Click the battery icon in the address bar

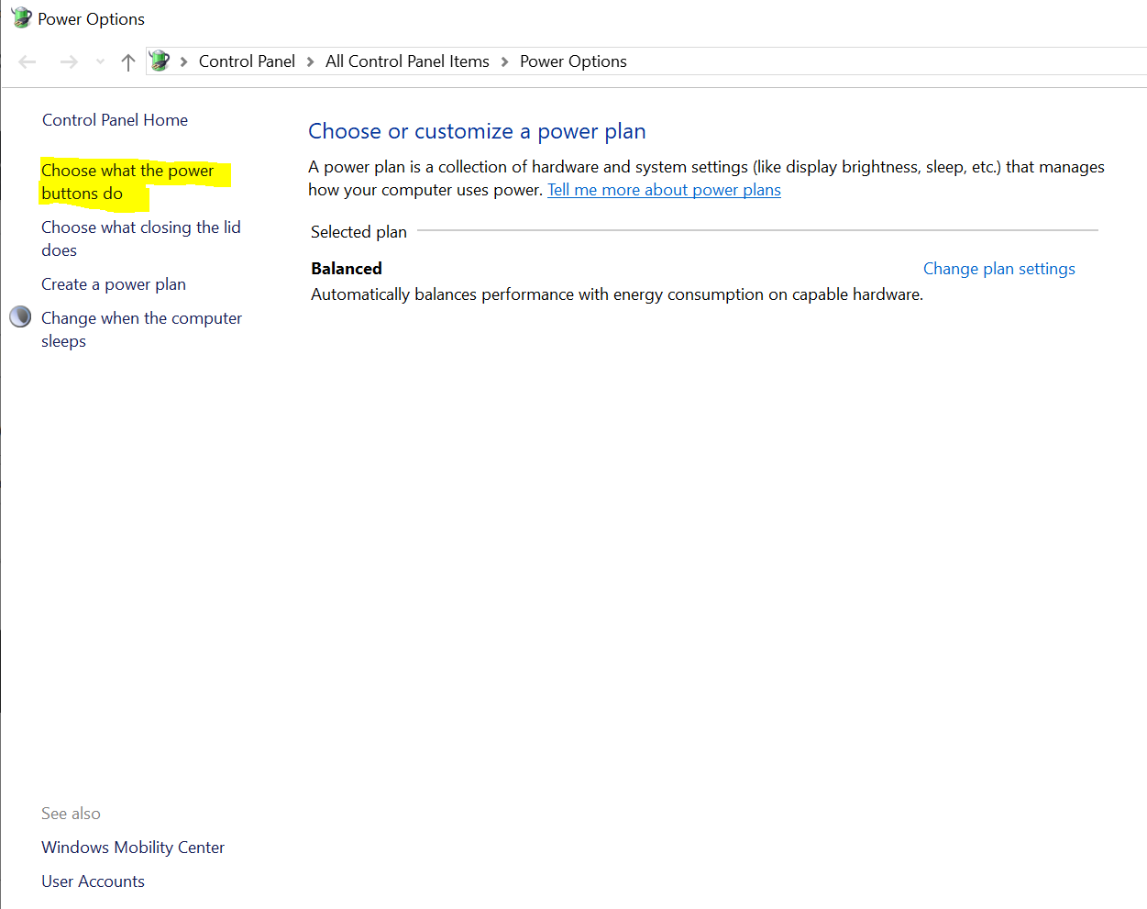160,61
